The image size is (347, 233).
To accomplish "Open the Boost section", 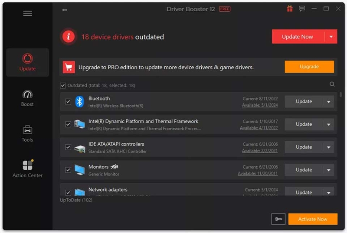I will [x=27, y=98].
